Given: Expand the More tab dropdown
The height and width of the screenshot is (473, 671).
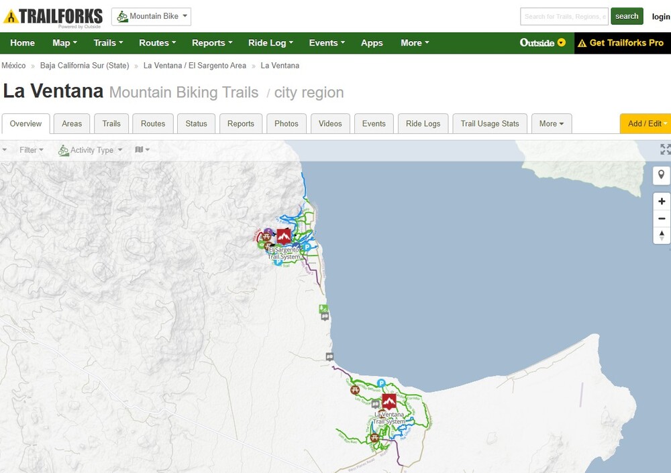Looking at the screenshot, I should pos(551,124).
